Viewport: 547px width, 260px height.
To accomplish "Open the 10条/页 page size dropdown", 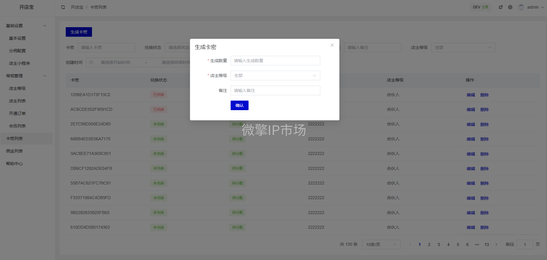I will coord(381,244).
